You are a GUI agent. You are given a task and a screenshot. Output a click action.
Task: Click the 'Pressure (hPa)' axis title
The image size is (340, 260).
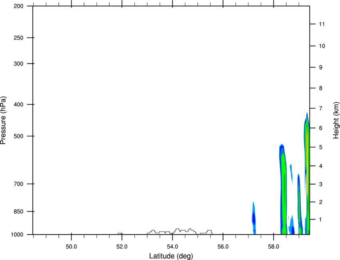pos(3,120)
